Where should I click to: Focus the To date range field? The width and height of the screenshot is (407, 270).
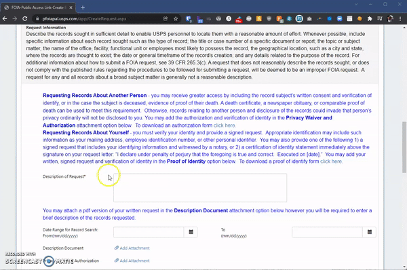pyautogui.click(x=327, y=232)
